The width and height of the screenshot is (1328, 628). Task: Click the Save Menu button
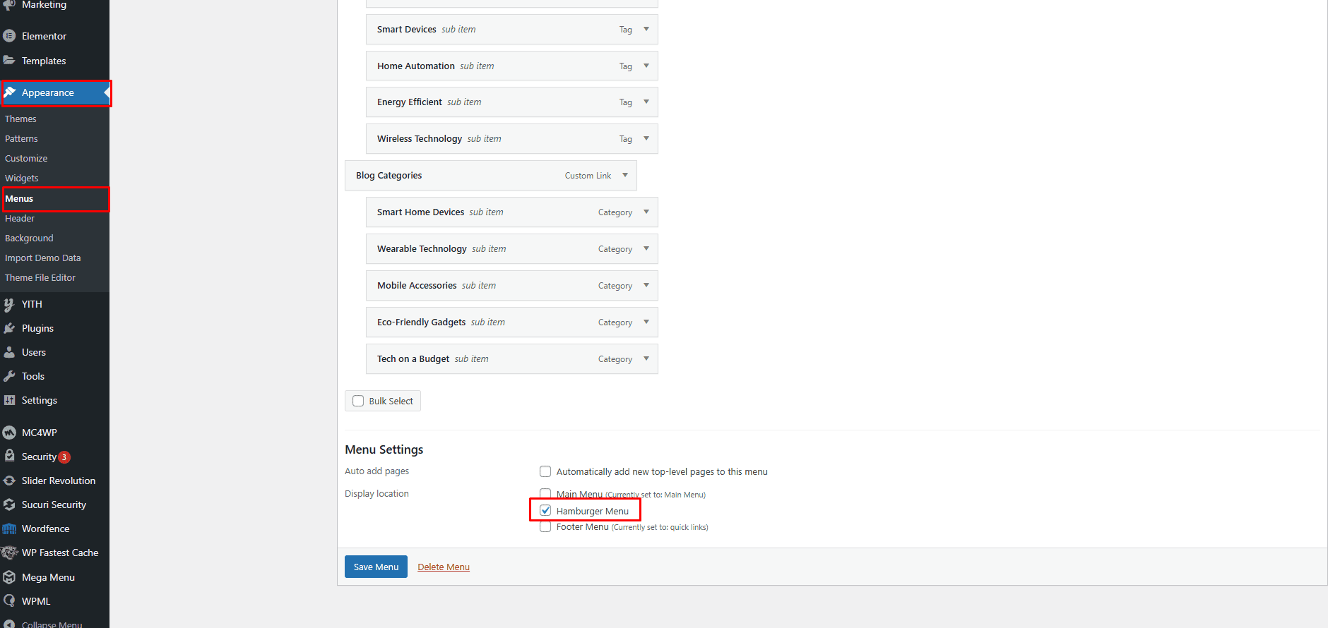coord(376,567)
